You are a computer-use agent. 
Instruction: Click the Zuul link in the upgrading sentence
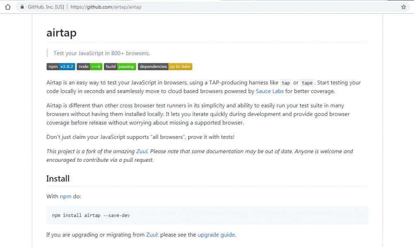click(152, 235)
